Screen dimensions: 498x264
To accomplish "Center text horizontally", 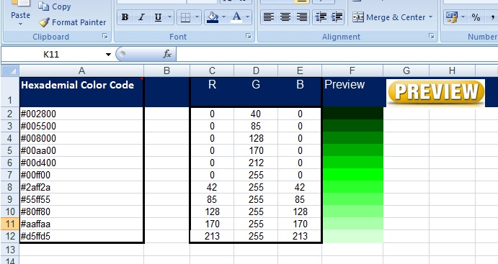I will coord(285,17).
